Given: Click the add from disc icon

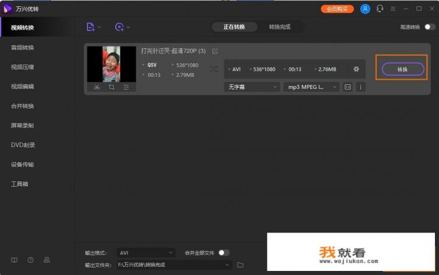Looking at the screenshot, I should click(x=119, y=27).
